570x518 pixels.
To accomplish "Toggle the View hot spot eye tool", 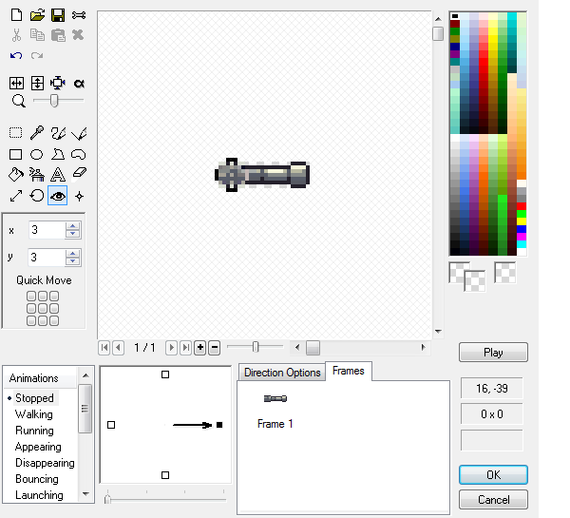I will click(x=57, y=196).
